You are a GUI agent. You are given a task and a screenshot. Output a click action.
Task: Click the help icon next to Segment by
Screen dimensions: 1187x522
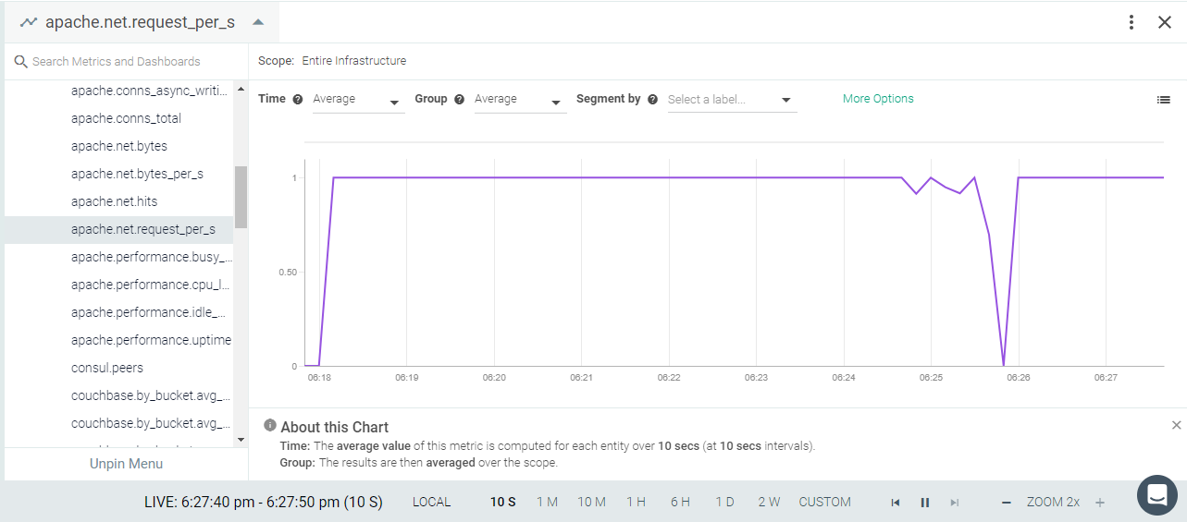652,99
